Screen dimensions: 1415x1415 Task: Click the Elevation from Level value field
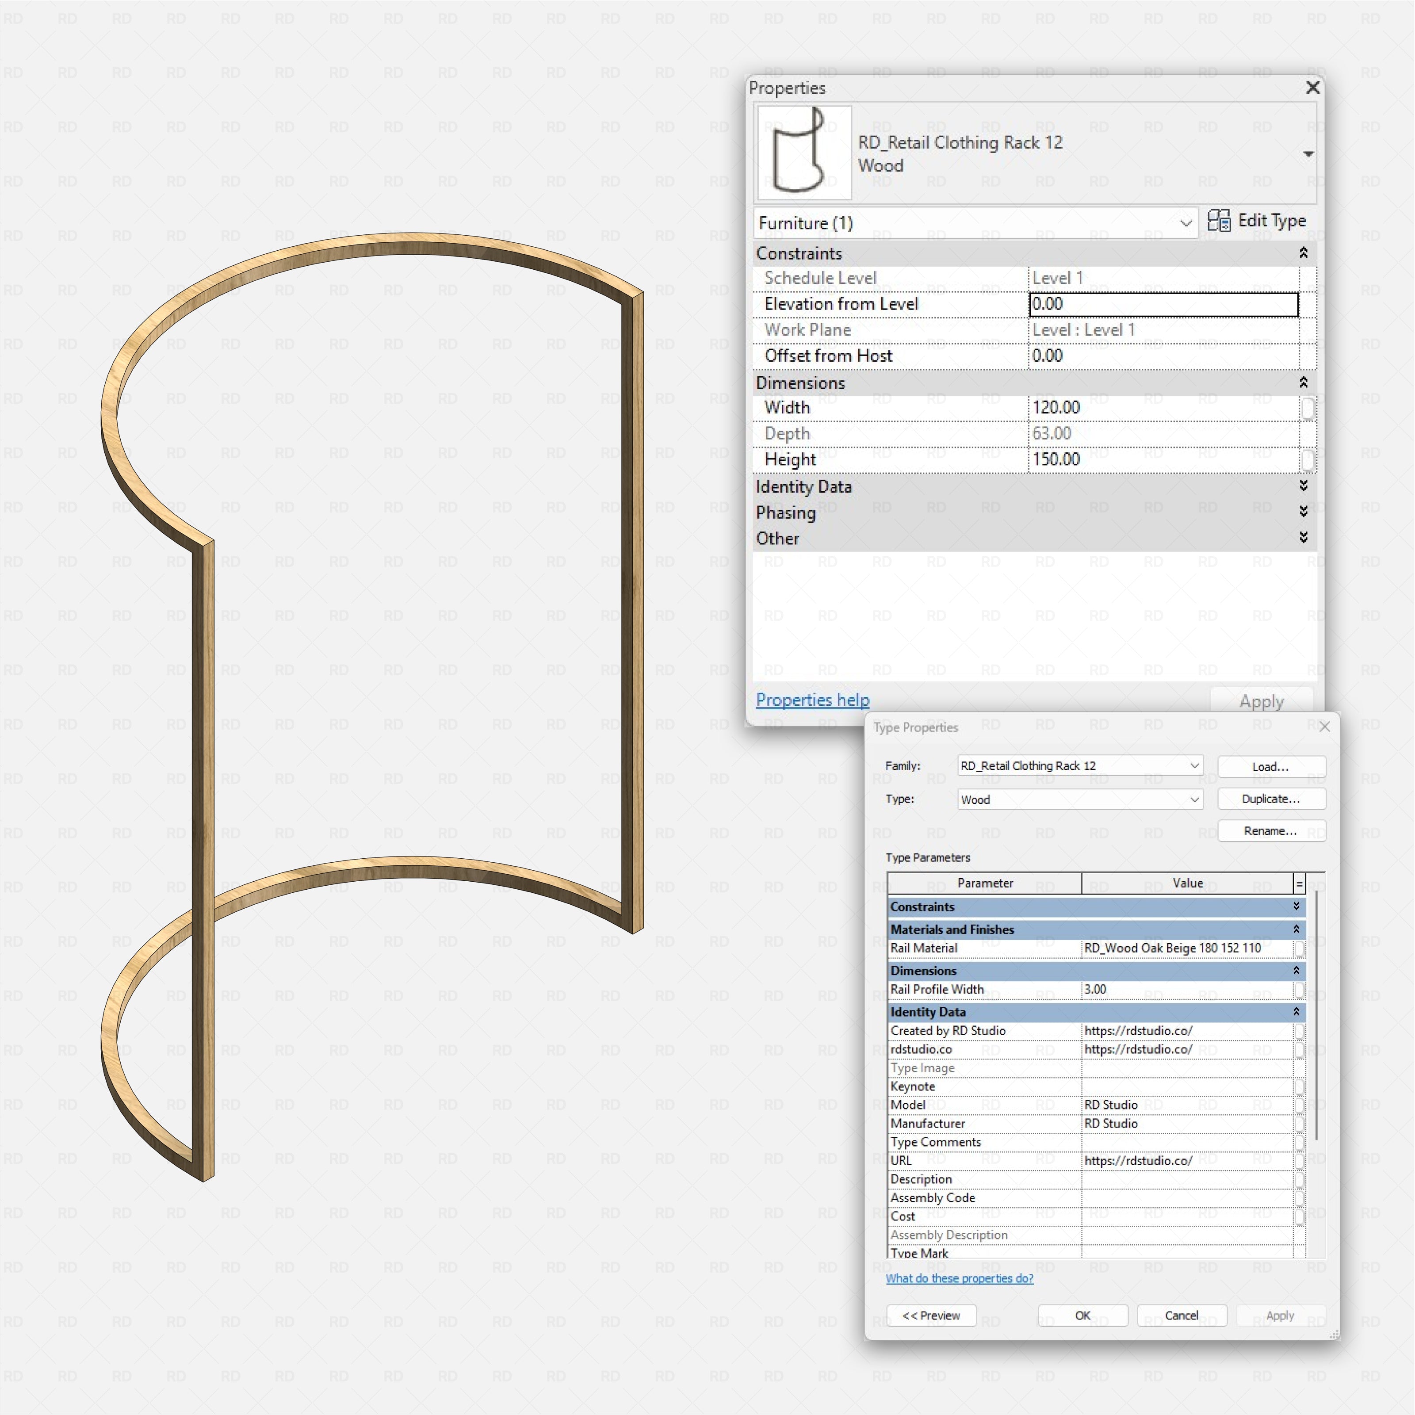pos(1164,304)
